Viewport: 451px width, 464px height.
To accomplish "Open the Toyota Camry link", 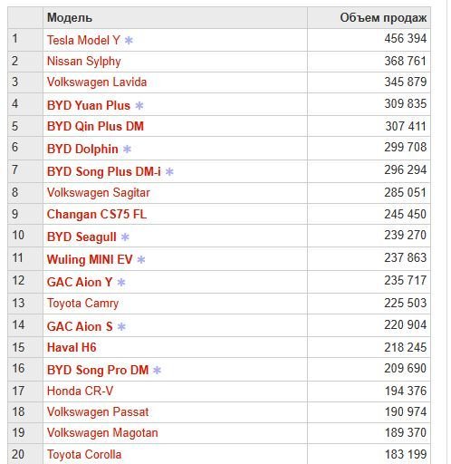I will (82, 304).
